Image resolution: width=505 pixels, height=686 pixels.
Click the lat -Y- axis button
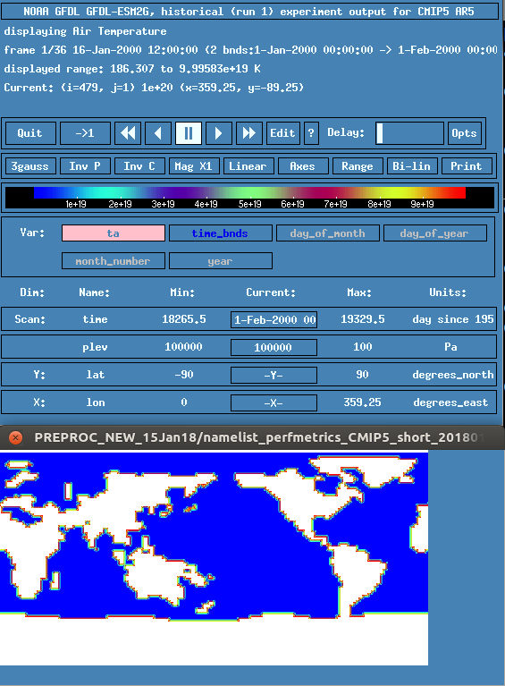tap(274, 375)
